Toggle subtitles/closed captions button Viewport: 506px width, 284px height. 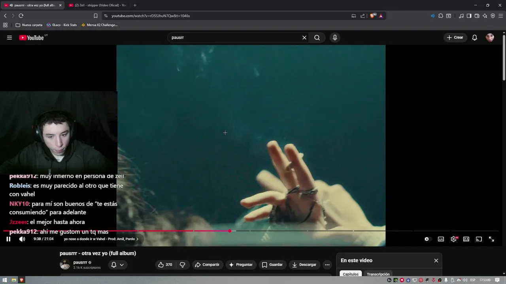441,239
